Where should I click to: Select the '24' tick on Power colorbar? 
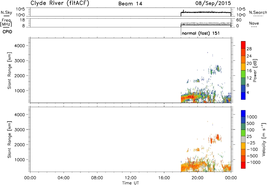[249, 56]
